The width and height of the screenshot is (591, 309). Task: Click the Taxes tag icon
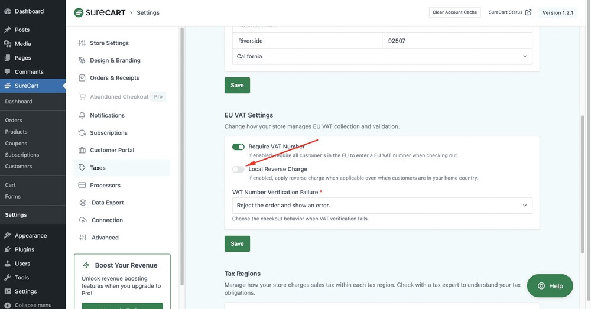pyautogui.click(x=82, y=168)
